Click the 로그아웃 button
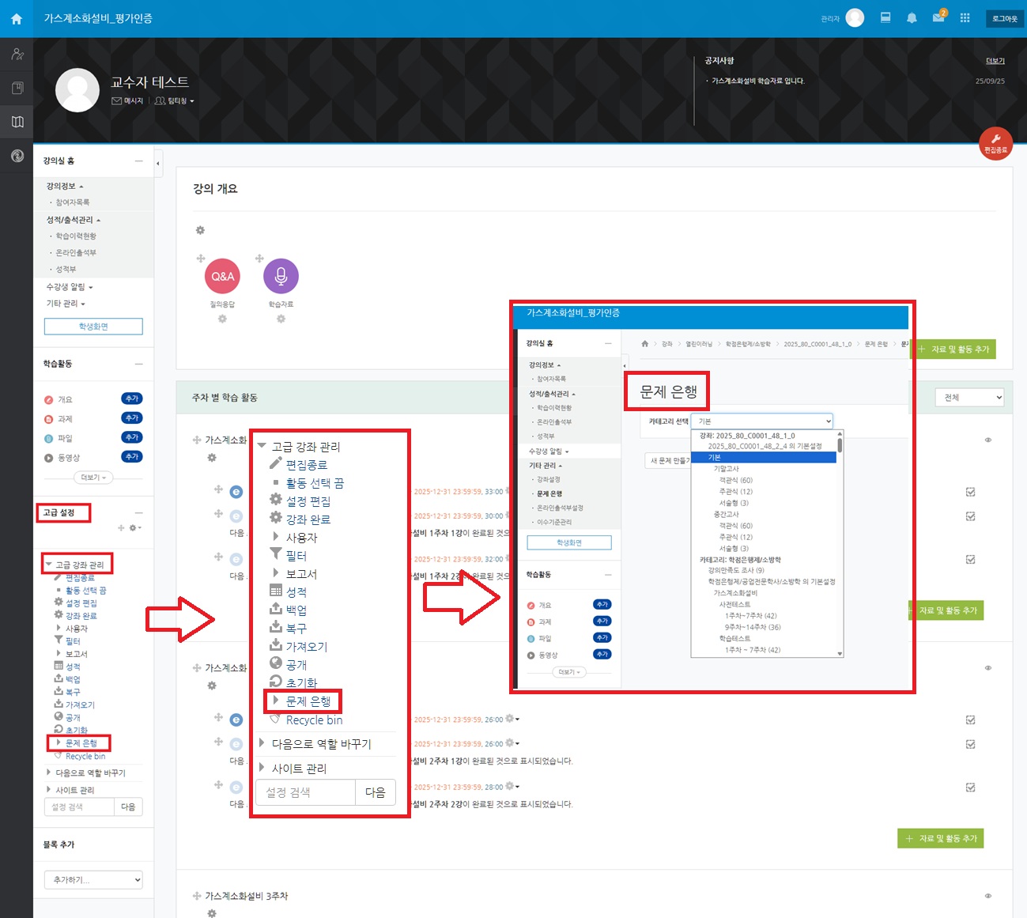The height and width of the screenshot is (918, 1027). click(x=1004, y=18)
